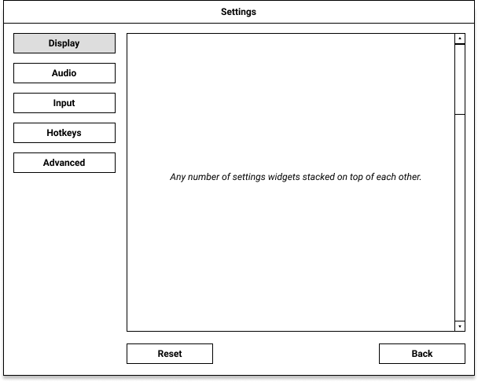
Task: Select the Display settings category
Action: point(64,43)
